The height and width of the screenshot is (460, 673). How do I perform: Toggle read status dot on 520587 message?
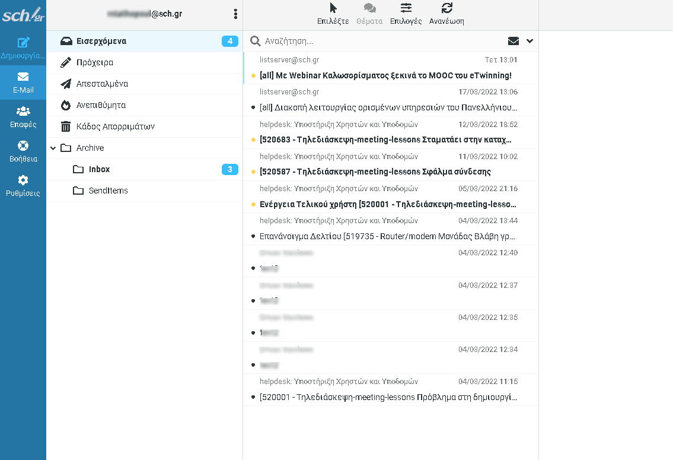[x=254, y=172]
